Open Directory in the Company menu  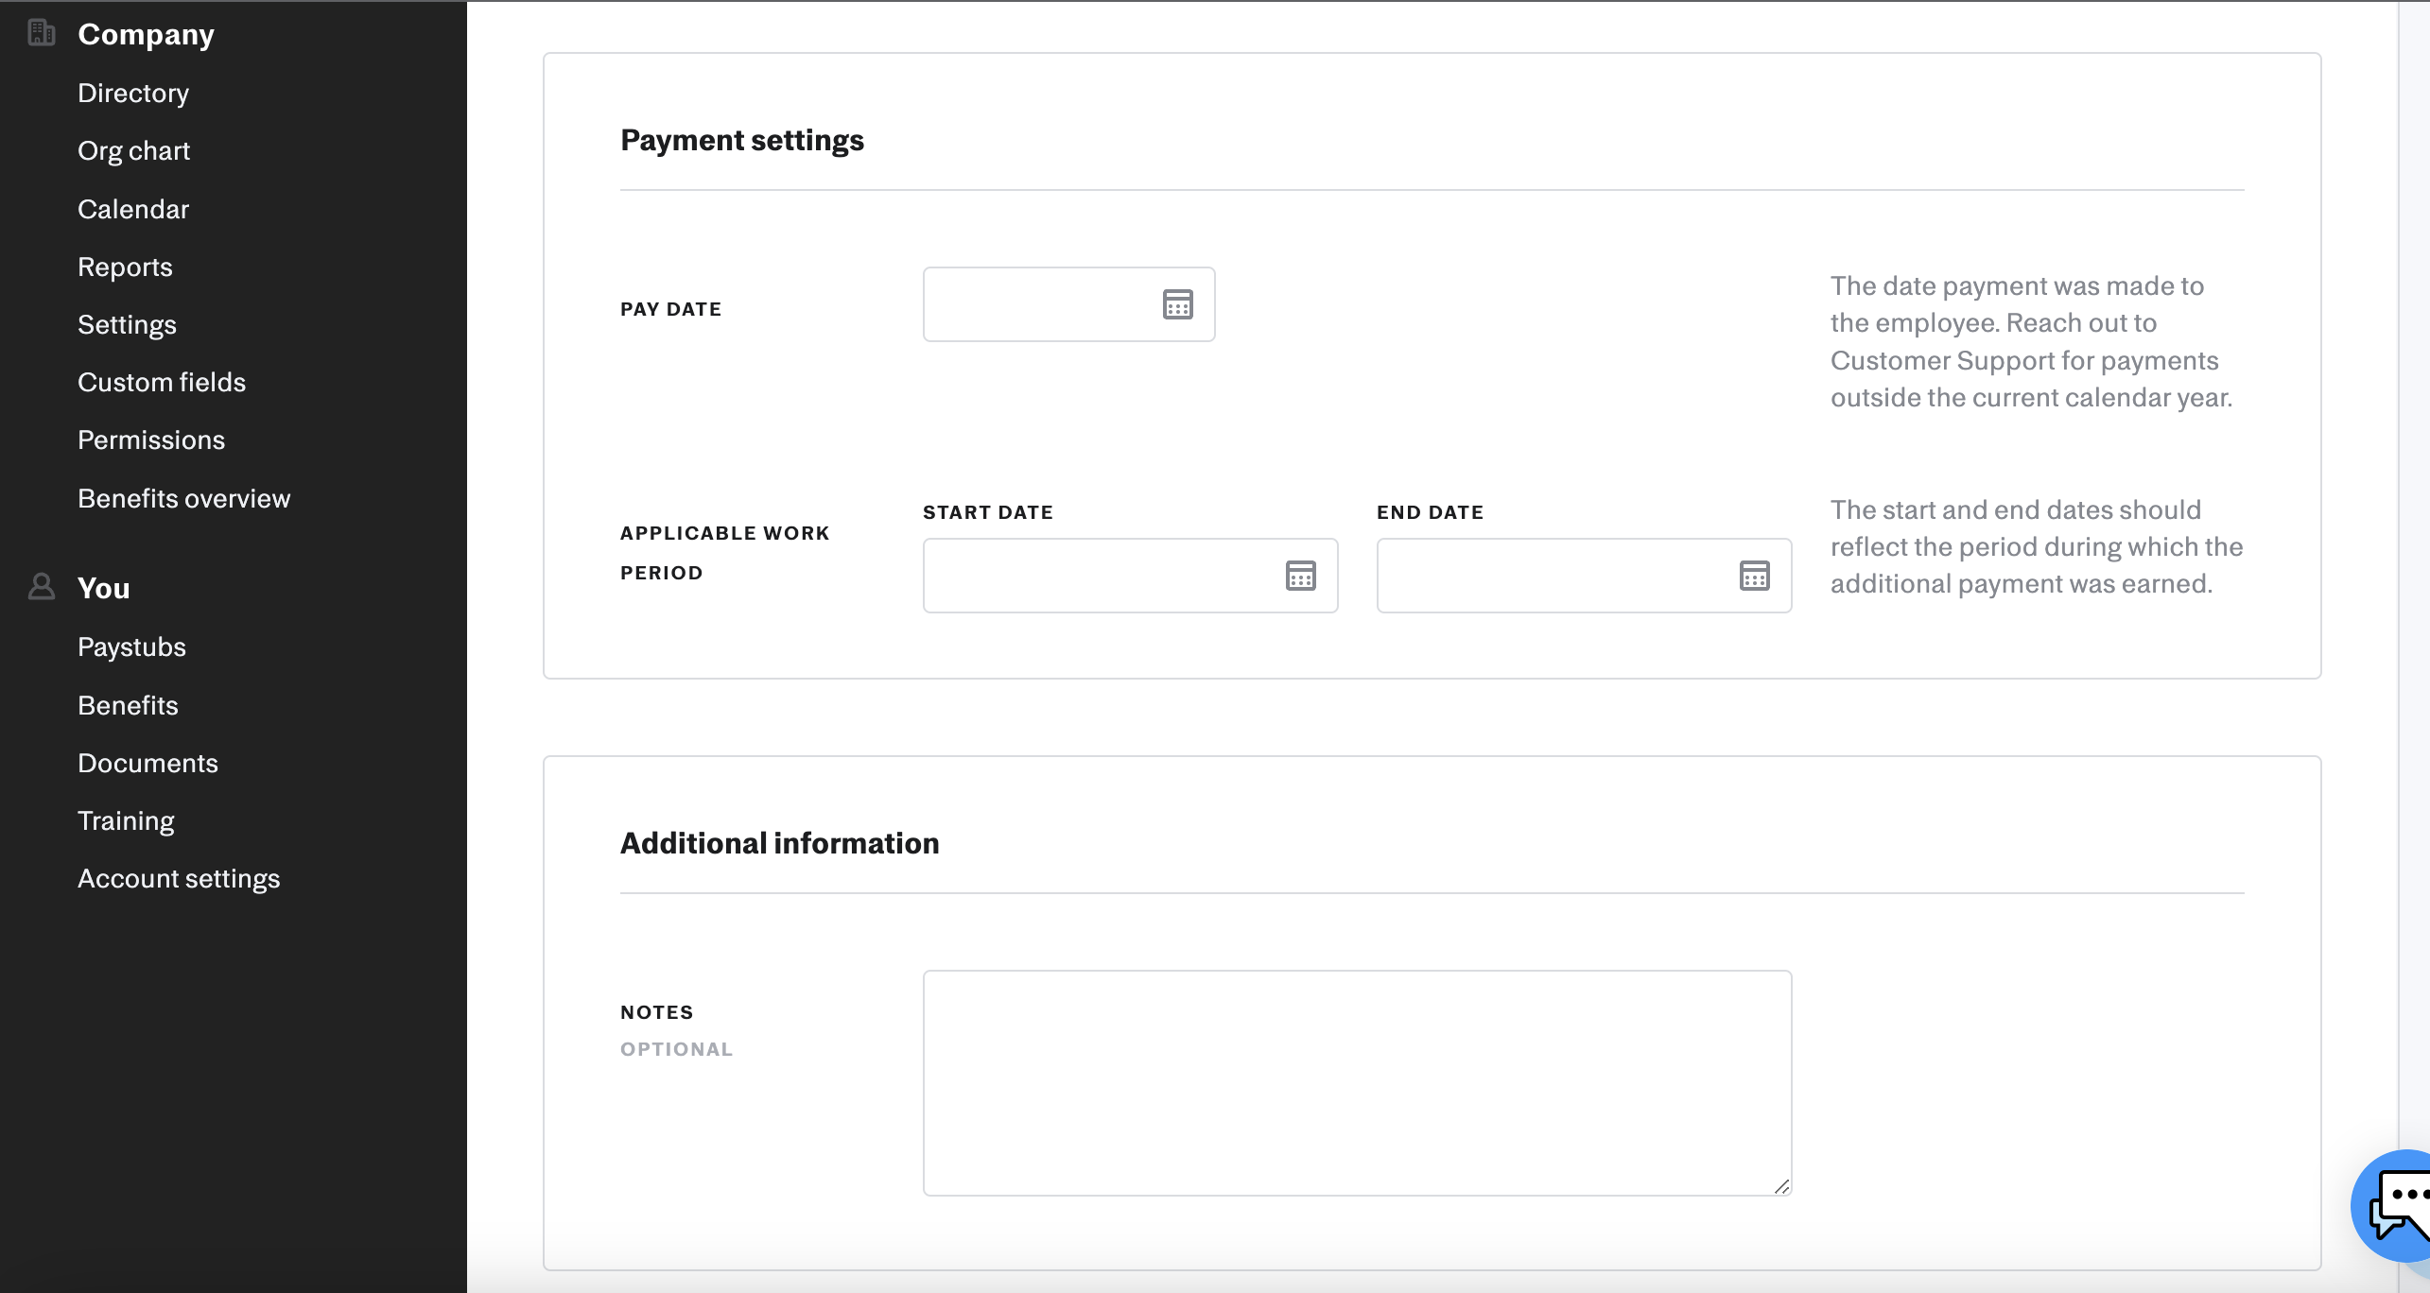point(133,93)
